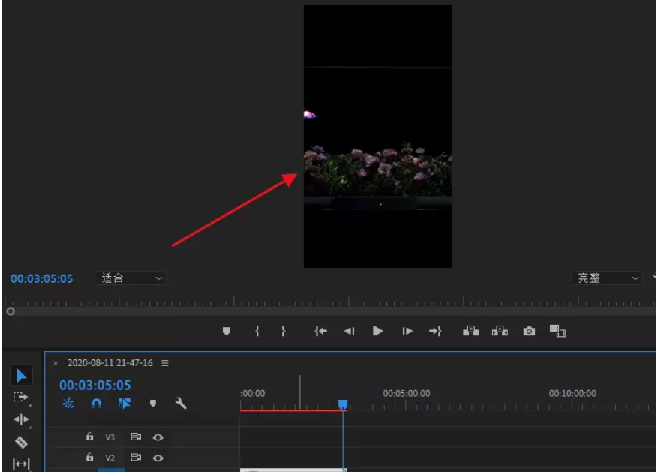Viewport: 658px width, 472px height.
Task: Select the Track Select Forward tool
Action: 21,398
